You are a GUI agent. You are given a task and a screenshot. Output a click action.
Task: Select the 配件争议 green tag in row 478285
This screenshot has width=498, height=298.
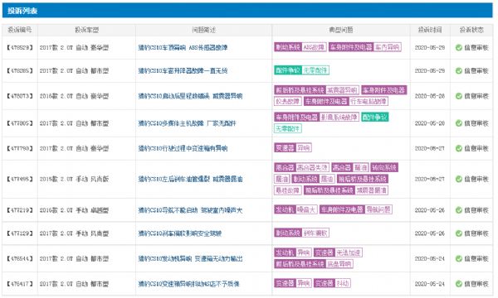(x=287, y=70)
